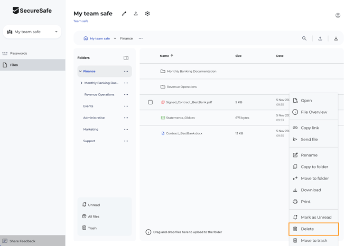Image resolution: width=354 pixels, height=246 pixels.
Task: Open Share Feedback at bottom left
Action: [x=22, y=241]
